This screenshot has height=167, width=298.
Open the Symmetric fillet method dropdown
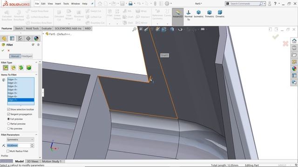(x=20, y=140)
